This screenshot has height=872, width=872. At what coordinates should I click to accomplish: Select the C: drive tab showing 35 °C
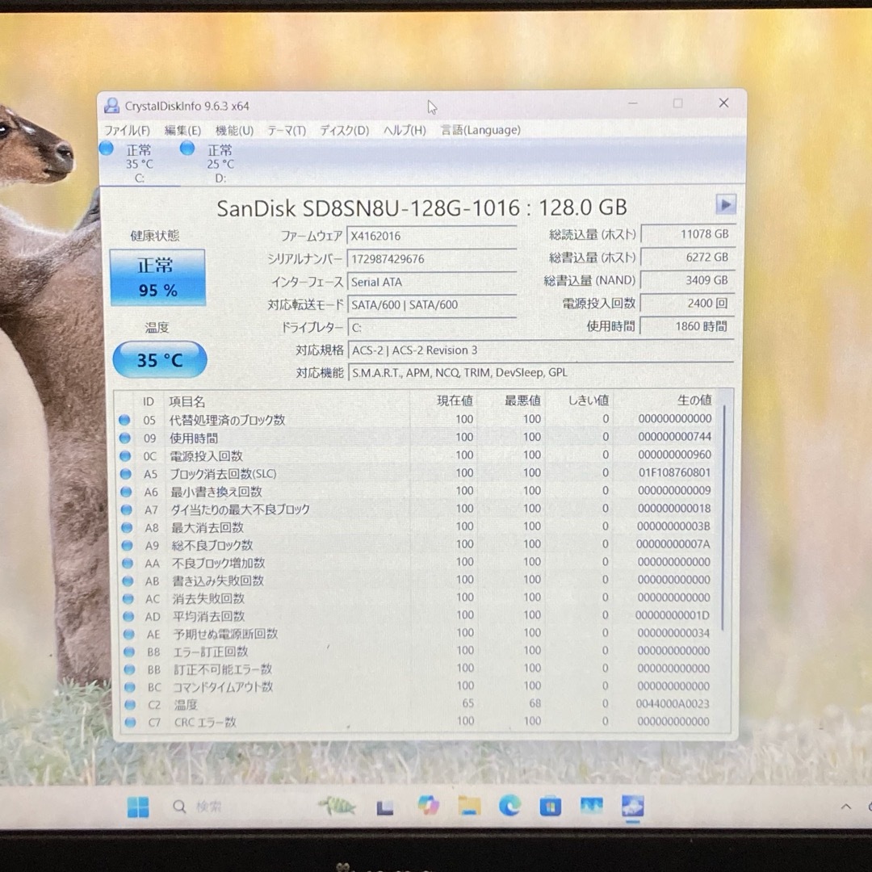pyautogui.click(x=139, y=163)
